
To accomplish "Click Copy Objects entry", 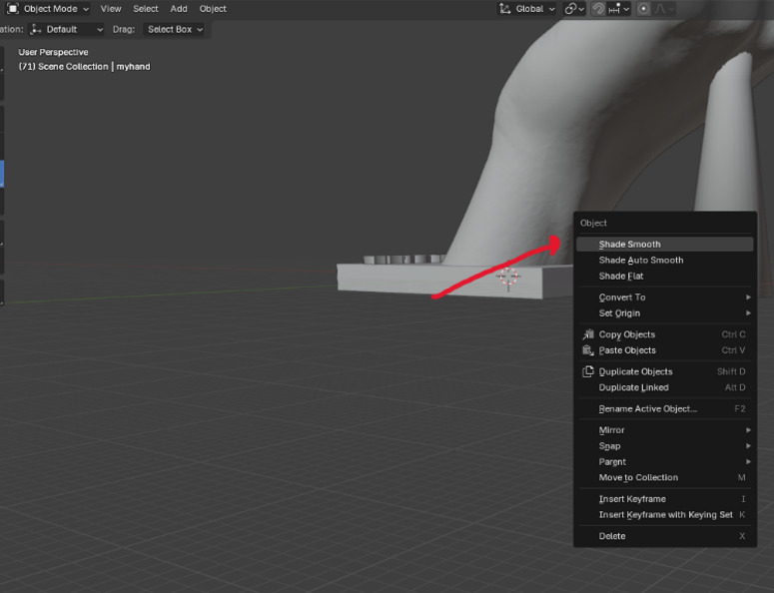I will pos(664,334).
